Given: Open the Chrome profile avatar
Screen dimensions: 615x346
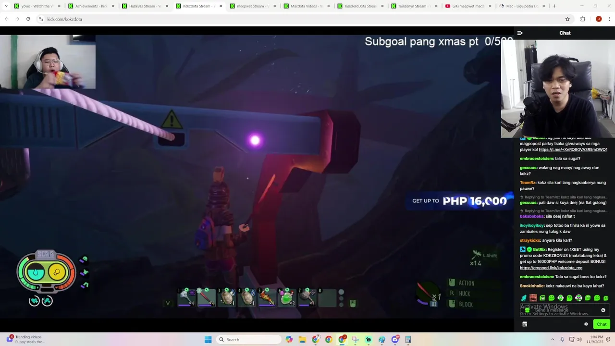Looking at the screenshot, I should pyautogui.click(x=599, y=19).
